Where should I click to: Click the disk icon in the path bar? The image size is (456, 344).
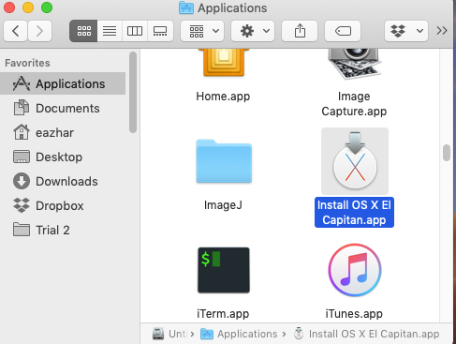[x=158, y=334]
